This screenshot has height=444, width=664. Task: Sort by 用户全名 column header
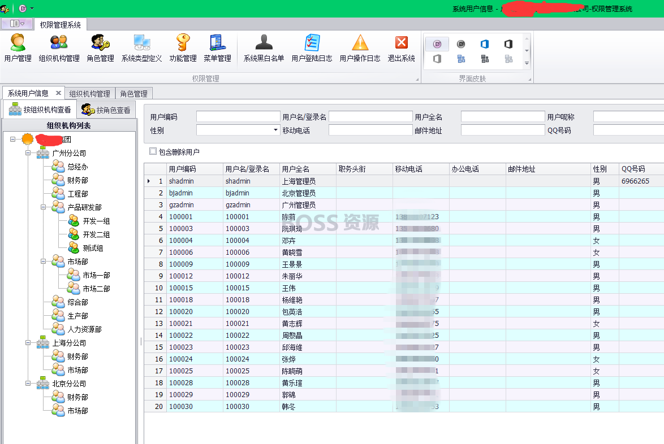[308, 169]
